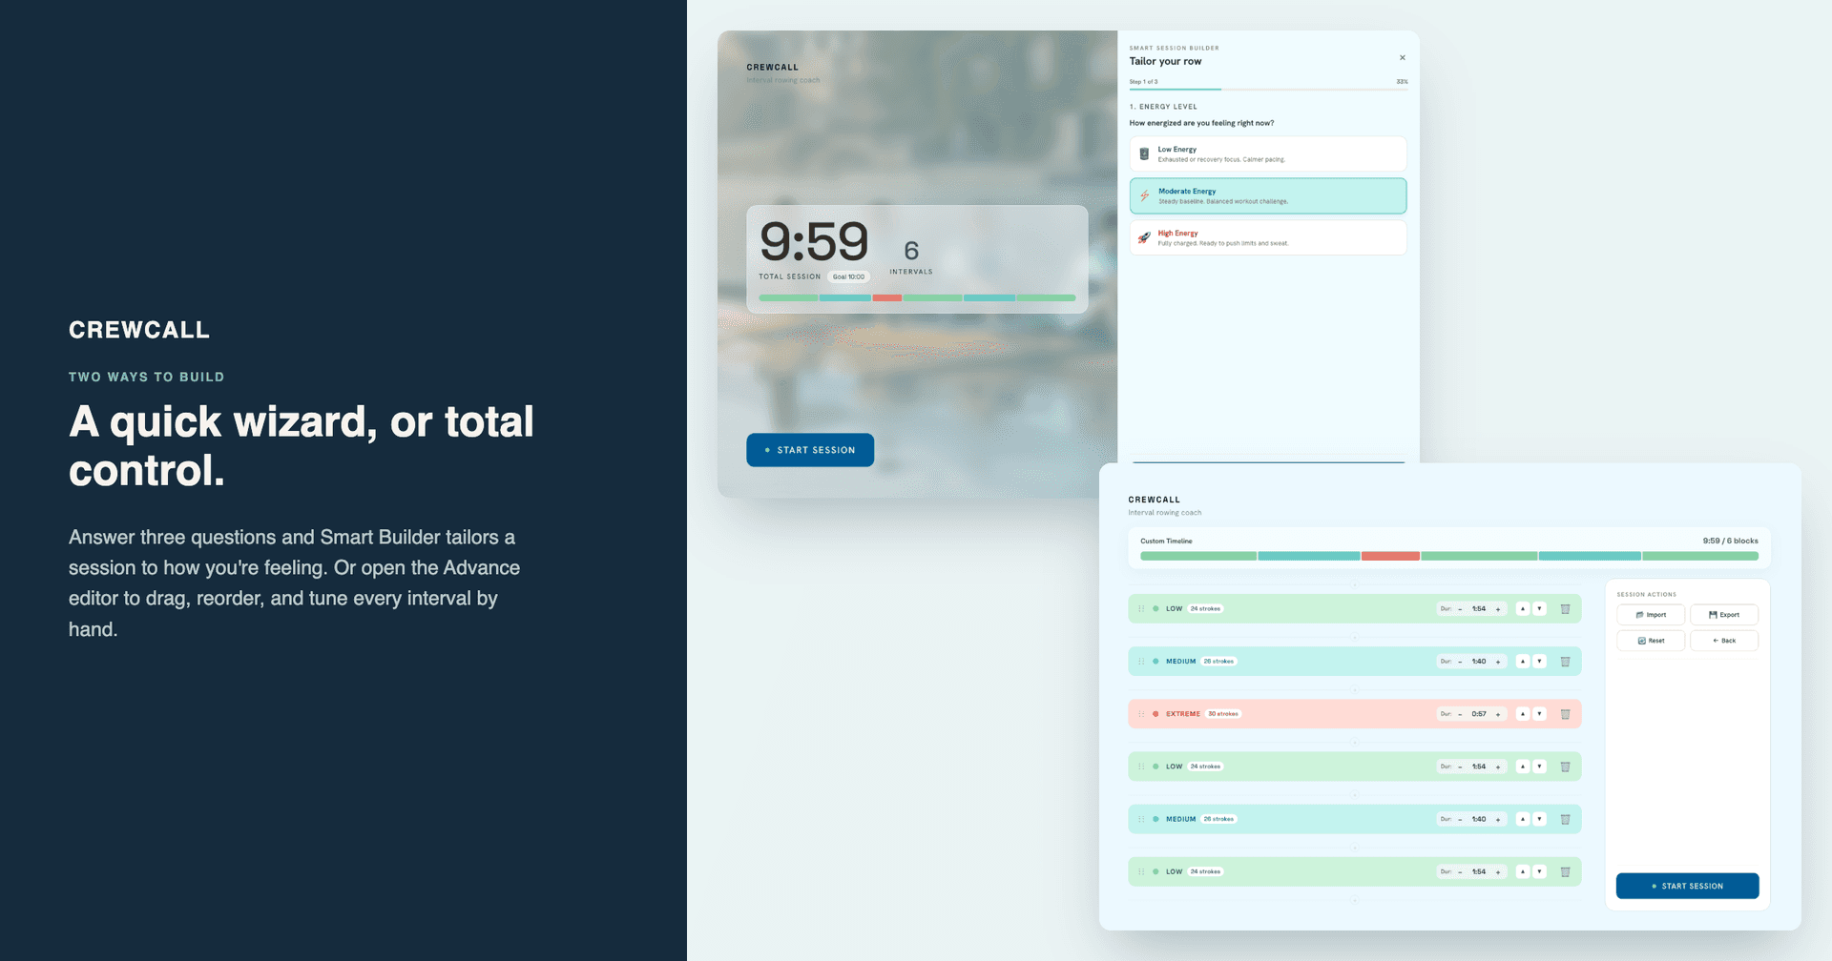Viewport: 1832px width, 961px height.
Task: Click the 'TWO WAYS TO BUILD' tagline
Action: tap(147, 377)
